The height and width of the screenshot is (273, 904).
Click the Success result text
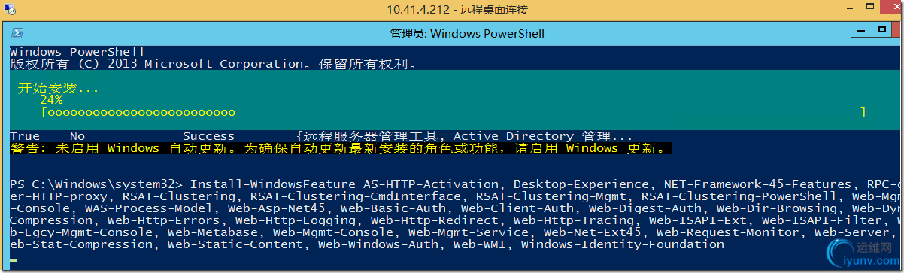pos(209,136)
